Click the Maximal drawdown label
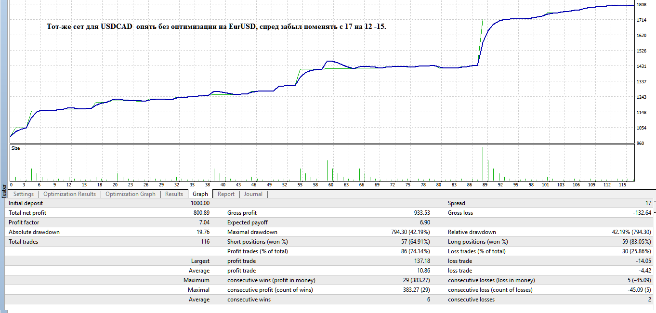The image size is (656, 313). (252, 232)
